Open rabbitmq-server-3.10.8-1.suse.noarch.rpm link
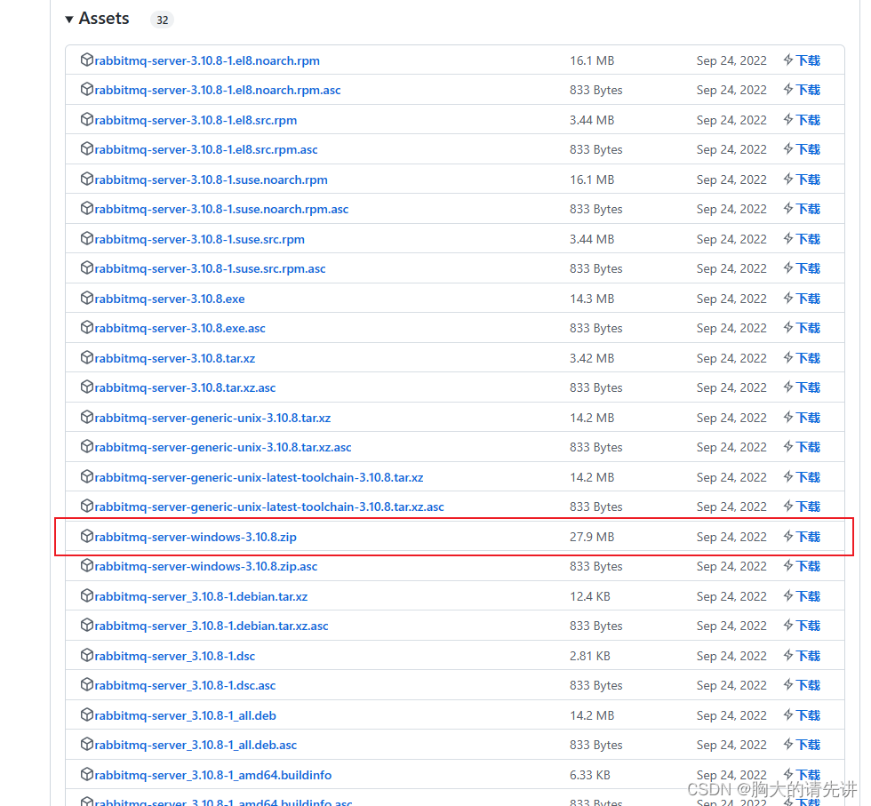This screenshot has height=806, width=871. [x=212, y=180]
